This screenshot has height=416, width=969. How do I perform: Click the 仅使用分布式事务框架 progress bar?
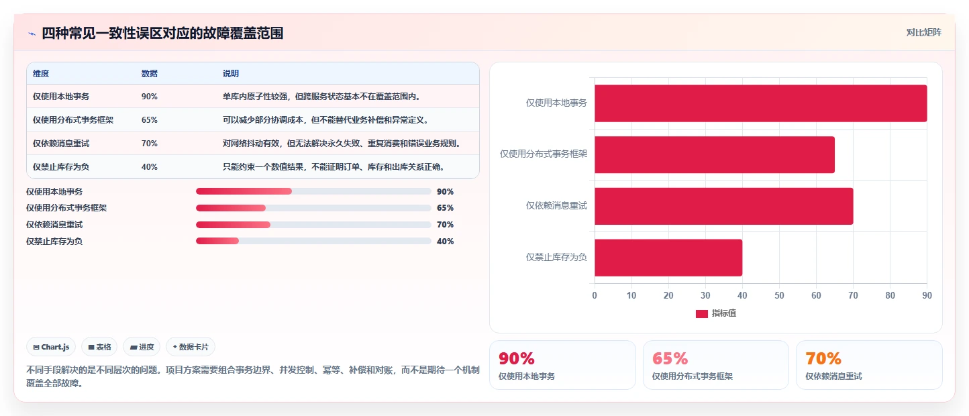pos(313,208)
